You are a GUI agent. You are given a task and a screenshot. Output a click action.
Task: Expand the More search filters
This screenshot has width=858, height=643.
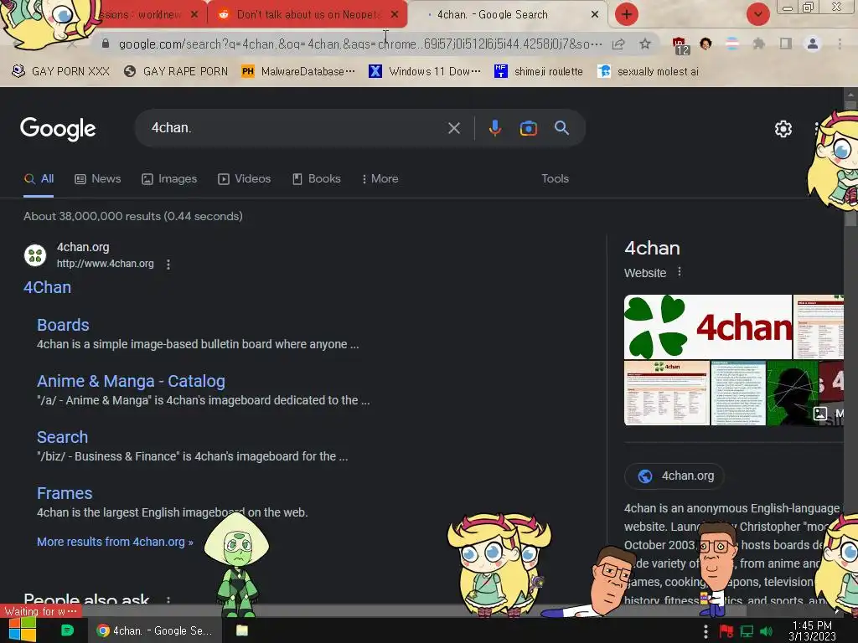point(380,179)
